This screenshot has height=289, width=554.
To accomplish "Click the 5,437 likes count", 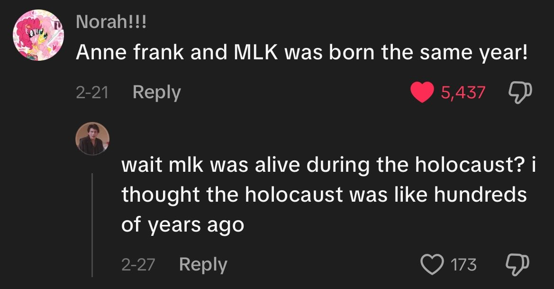I will (463, 93).
